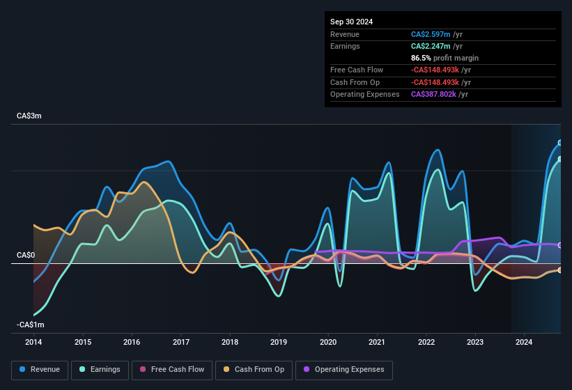The image size is (572, 390).
Task: Click the 2021 x-axis label
Action: tap(377, 342)
